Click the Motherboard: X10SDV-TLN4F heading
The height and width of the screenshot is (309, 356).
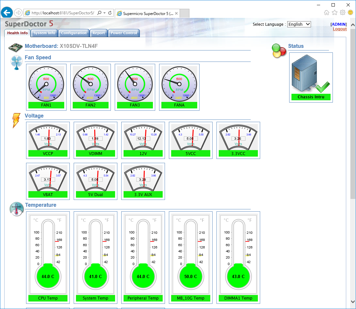[61, 46]
